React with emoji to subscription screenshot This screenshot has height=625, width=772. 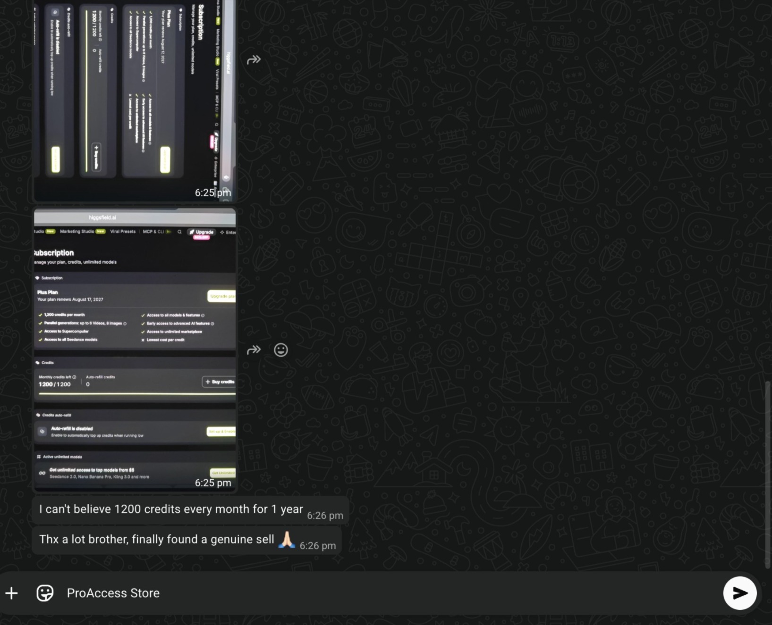click(281, 350)
